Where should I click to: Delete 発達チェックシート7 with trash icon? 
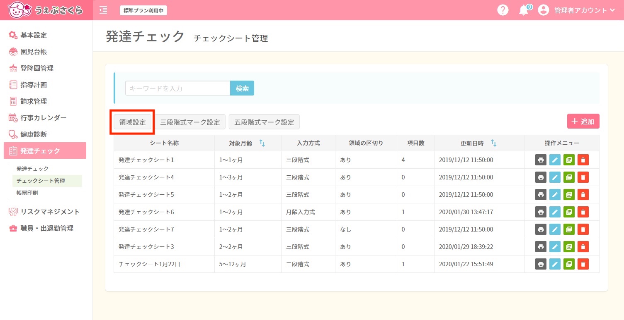pos(583,229)
